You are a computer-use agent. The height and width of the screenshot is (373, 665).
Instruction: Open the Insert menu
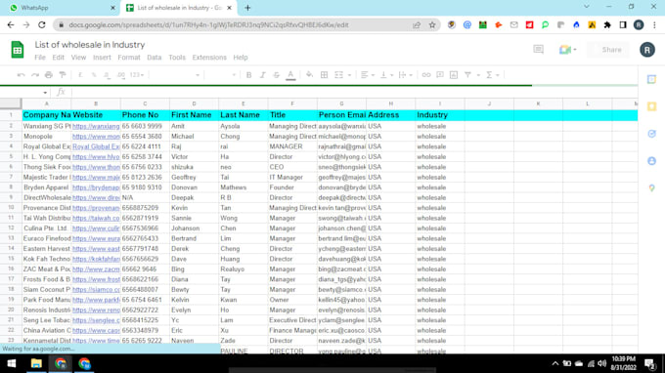point(102,58)
